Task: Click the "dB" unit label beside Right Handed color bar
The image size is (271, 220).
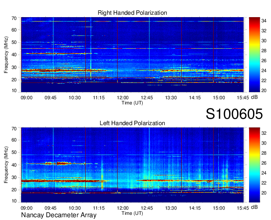Action: click(x=254, y=97)
